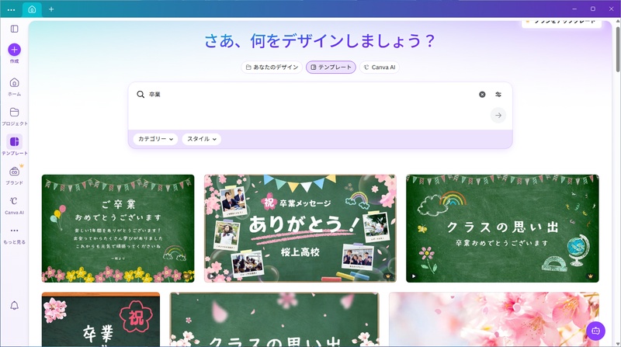621x347 pixels.
Task: Select the あなたのデザイン tab
Action: tap(272, 68)
